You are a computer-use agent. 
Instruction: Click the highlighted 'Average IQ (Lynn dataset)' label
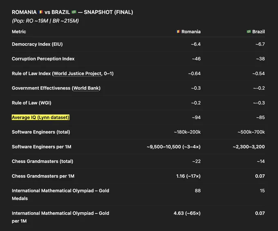[x=40, y=117]
